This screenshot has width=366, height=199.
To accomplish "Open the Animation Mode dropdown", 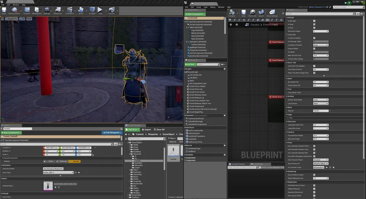I will pos(53,169).
